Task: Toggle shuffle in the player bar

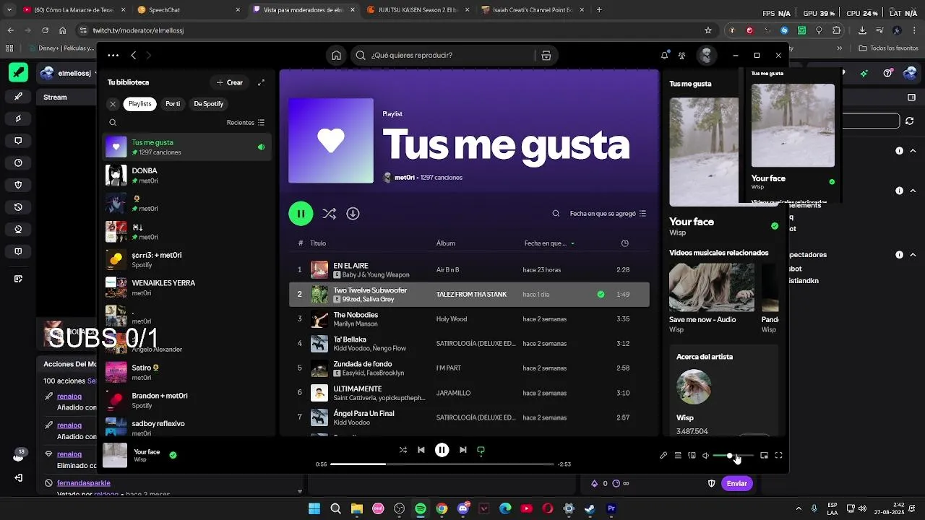Action: tap(403, 450)
